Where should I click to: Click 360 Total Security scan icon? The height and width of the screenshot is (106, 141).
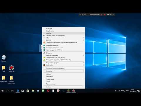pos(44,57)
